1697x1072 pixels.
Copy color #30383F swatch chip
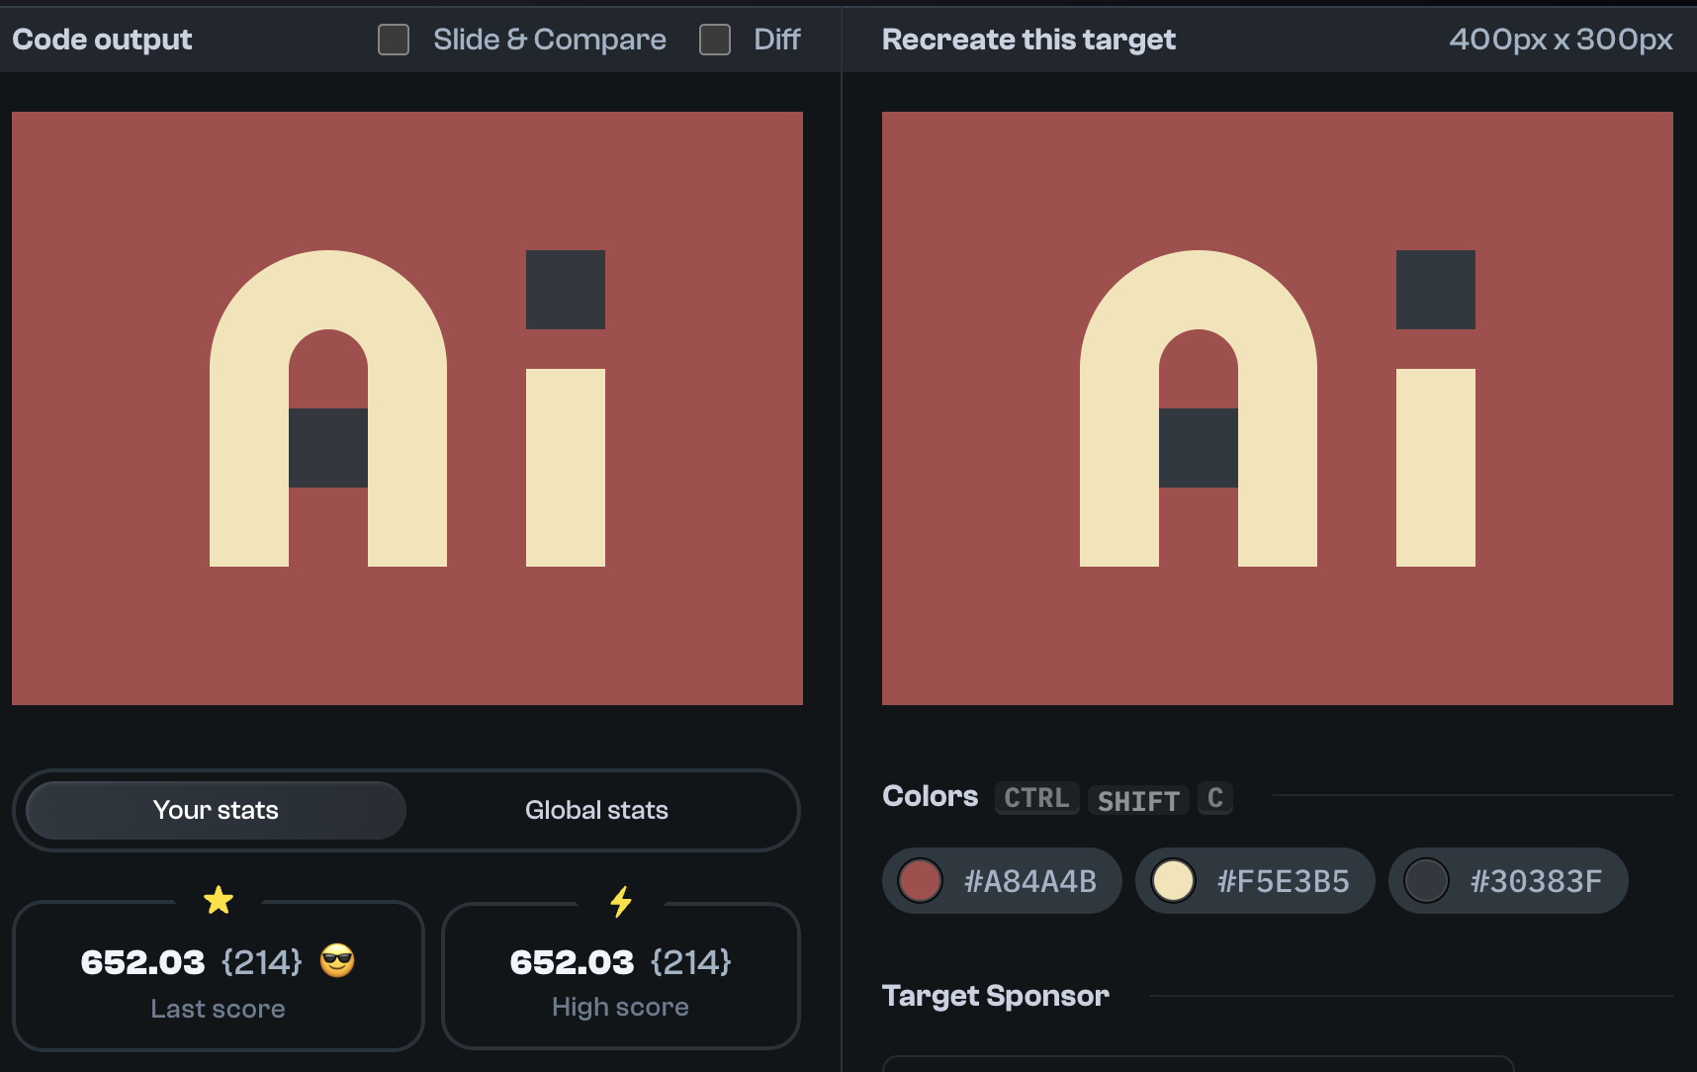pos(1508,880)
